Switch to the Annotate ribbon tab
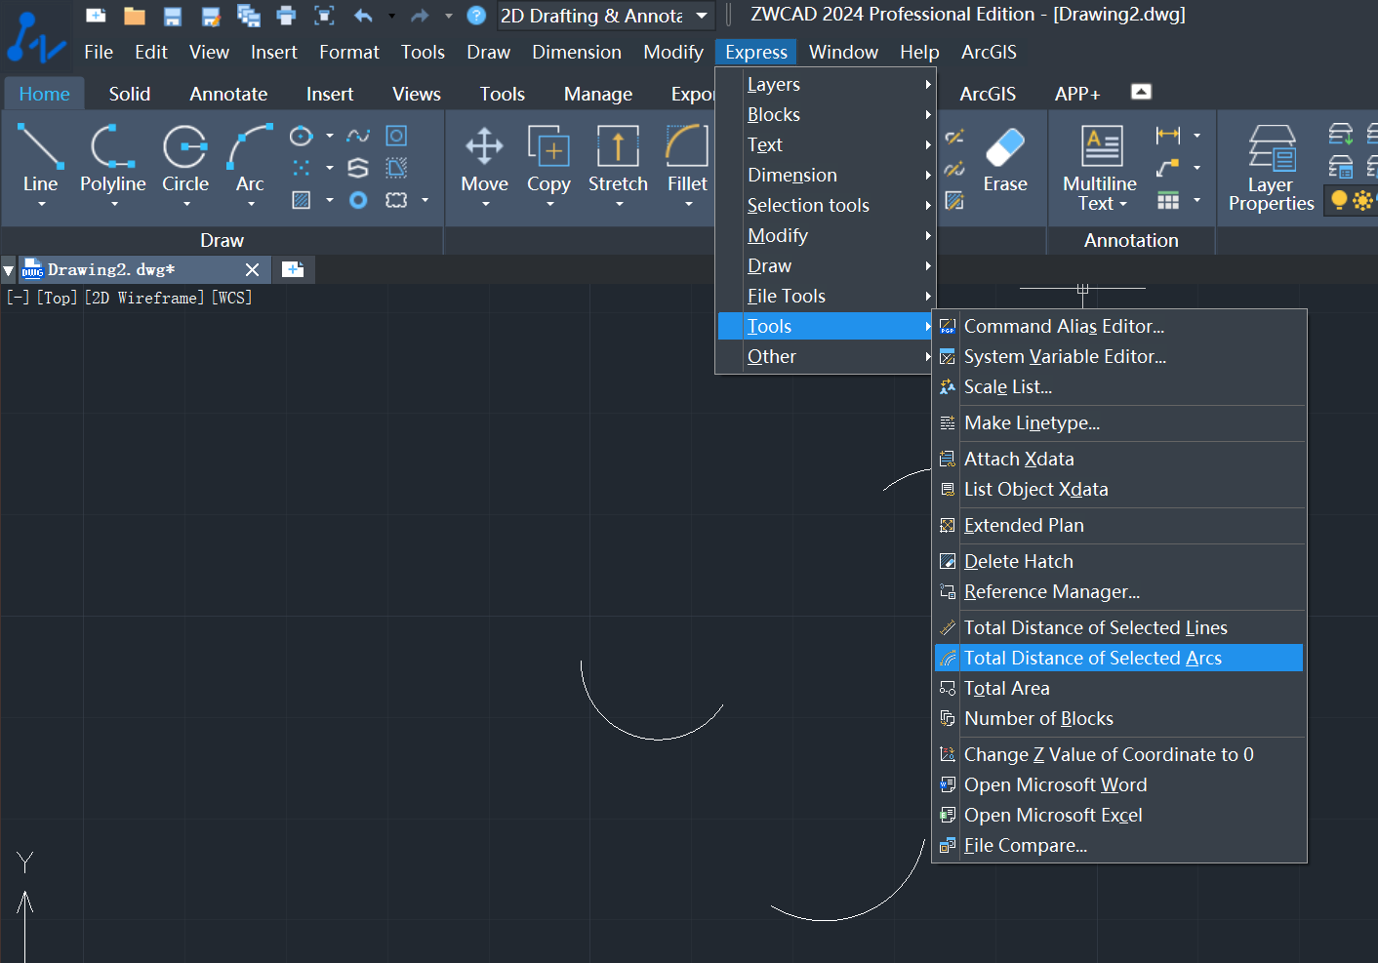This screenshot has width=1378, height=963. [228, 94]
